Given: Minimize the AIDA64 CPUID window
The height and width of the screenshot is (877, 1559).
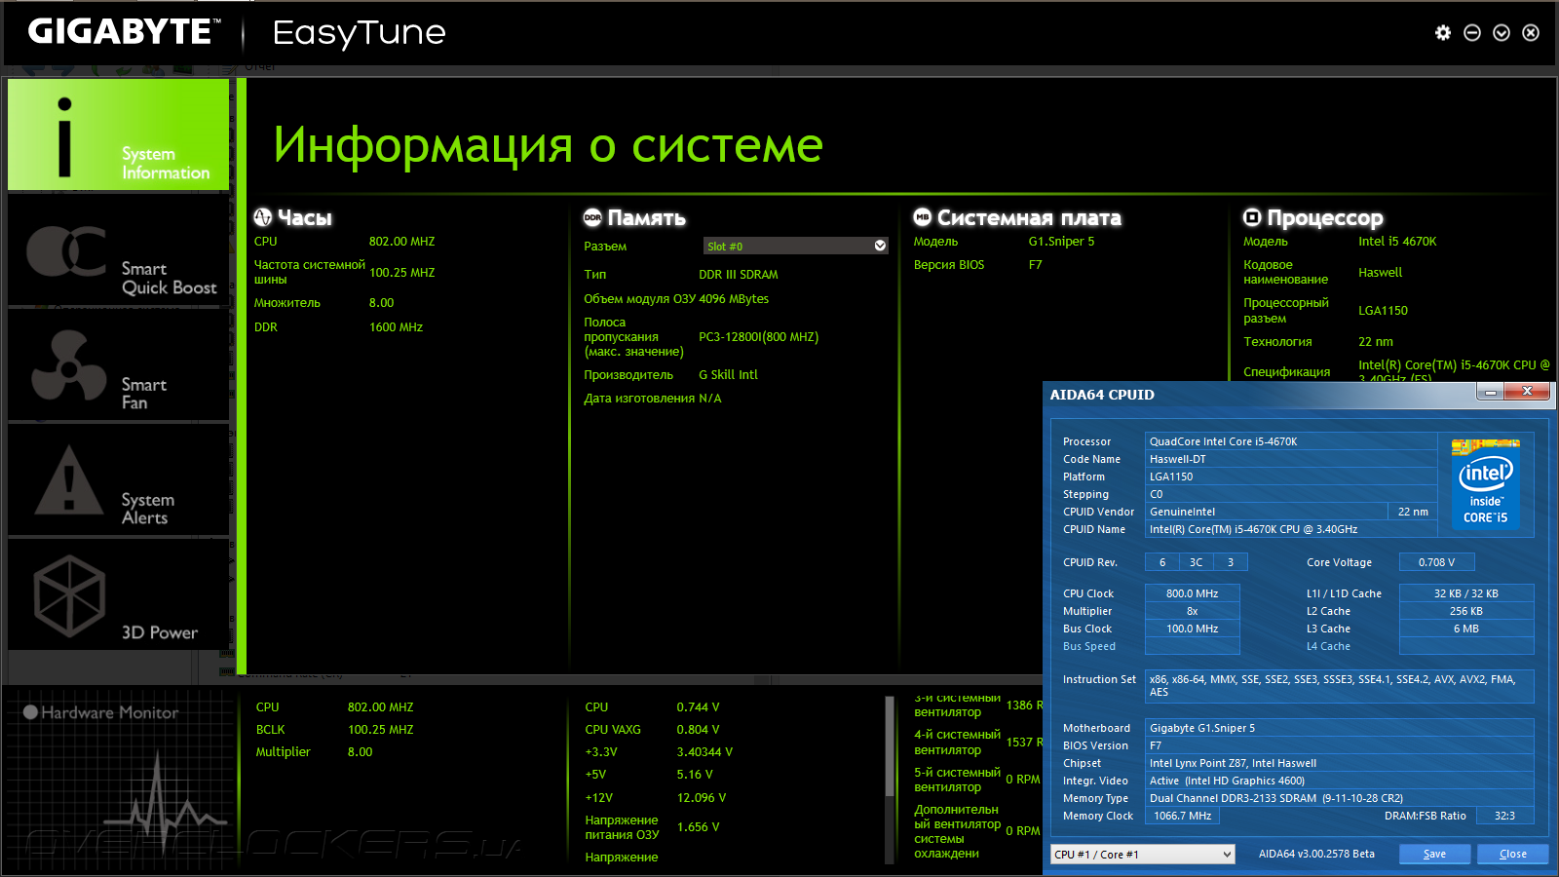Looking at the screenshot, I should (1490, 392).
